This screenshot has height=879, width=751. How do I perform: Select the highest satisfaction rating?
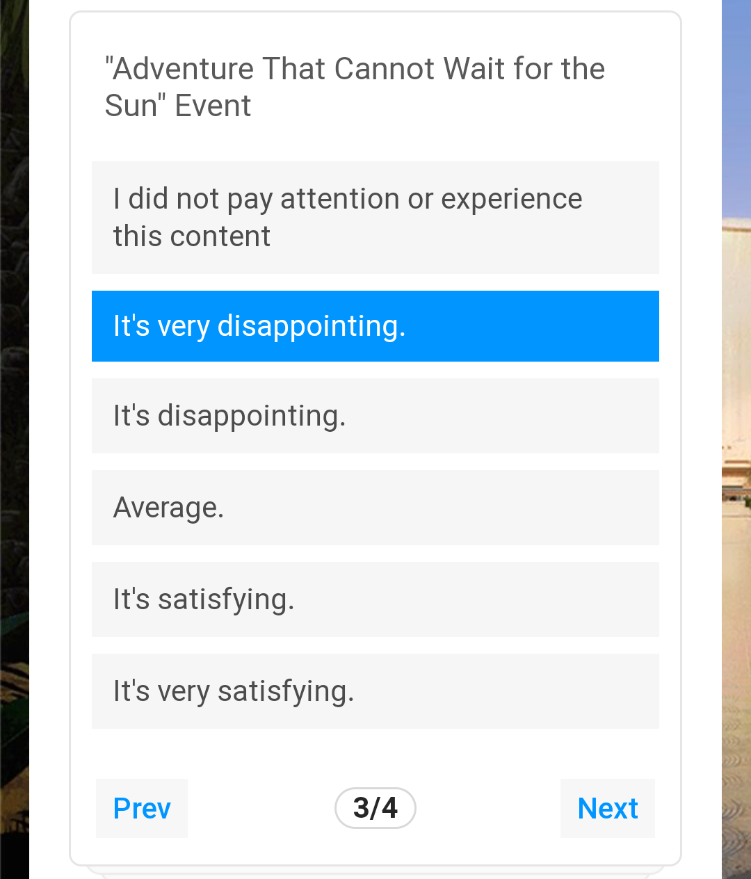click(375, 691)
